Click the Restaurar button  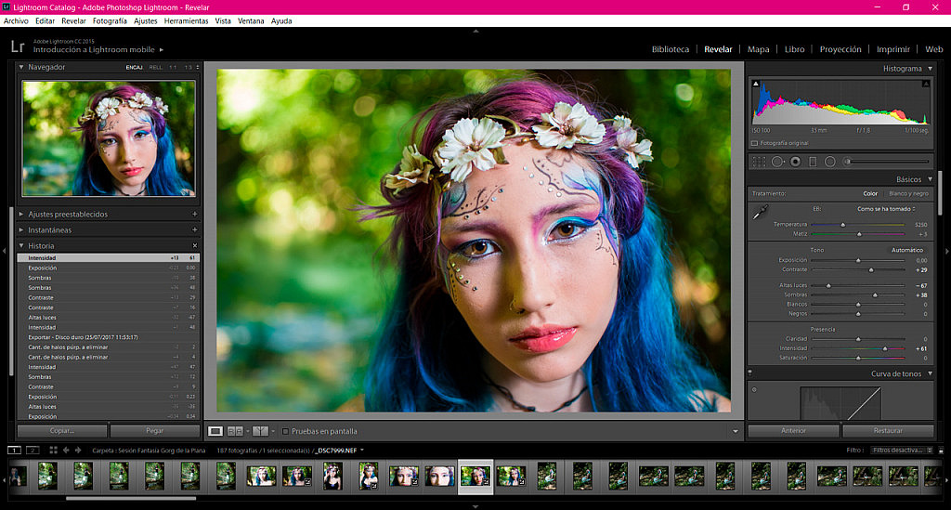click(x=888, y=431)
